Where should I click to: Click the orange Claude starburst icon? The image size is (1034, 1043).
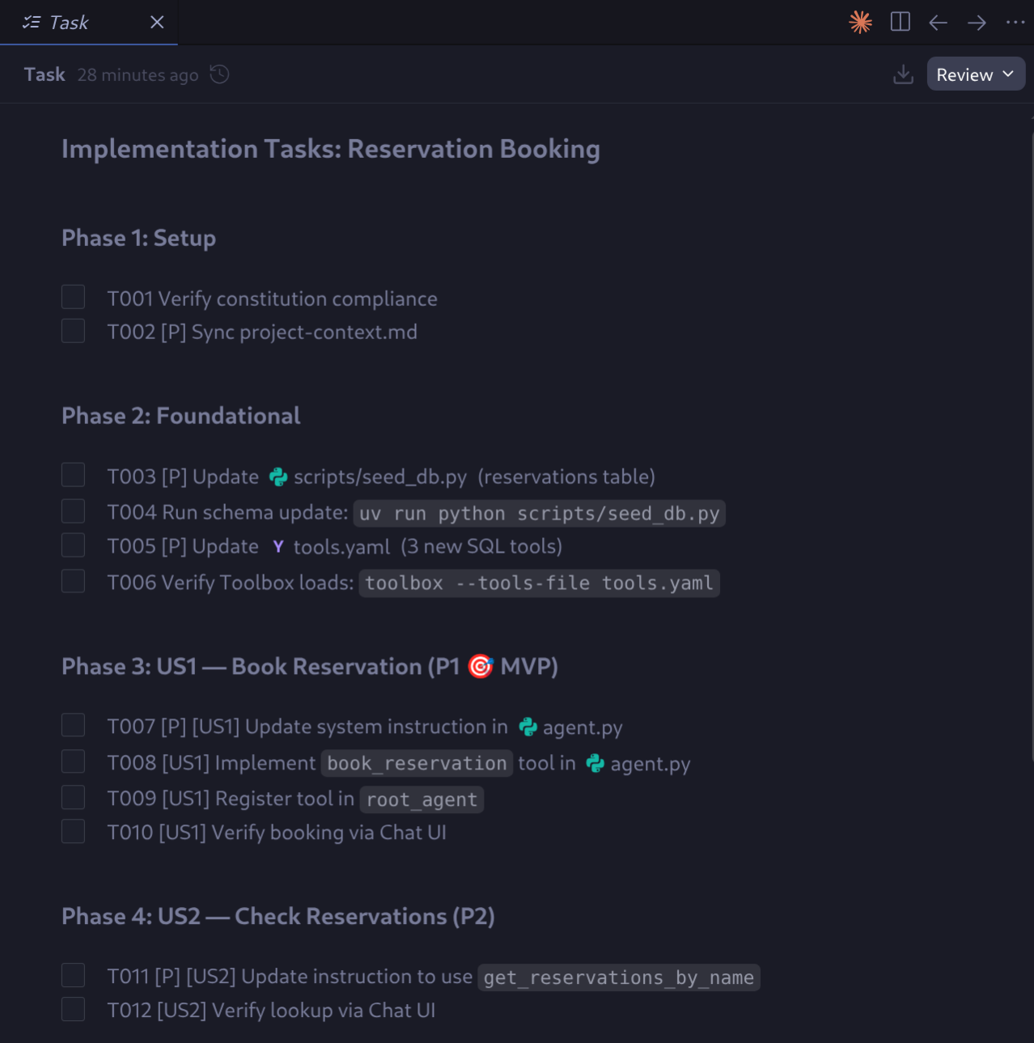click(860, 22)
